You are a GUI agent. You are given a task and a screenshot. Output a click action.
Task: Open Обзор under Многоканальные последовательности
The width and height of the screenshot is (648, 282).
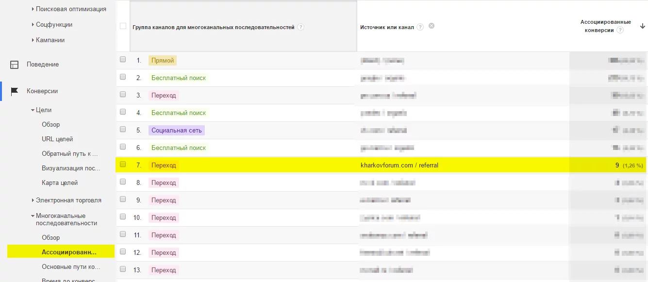(x=51, y=238)
